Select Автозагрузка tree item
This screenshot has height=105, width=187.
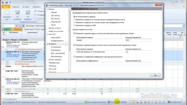pyautogui.click(x=56, y=56)
